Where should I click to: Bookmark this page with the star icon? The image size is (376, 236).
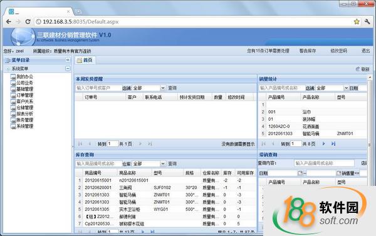coord(357,22)
